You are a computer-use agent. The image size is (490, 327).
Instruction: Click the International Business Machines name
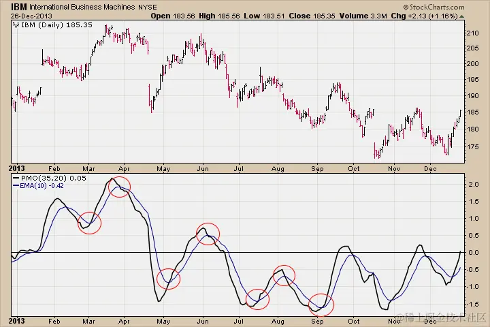[82, 7]
